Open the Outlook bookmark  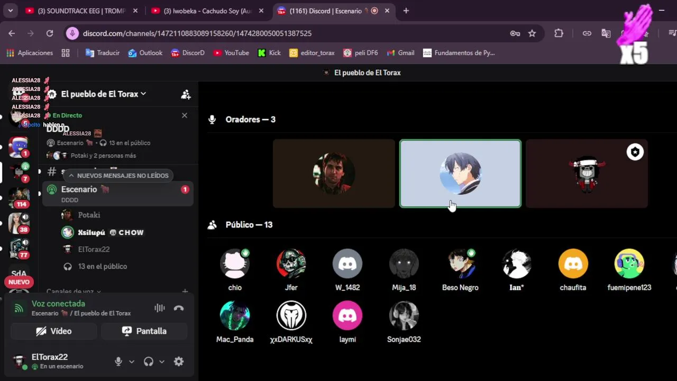(x=145, y=53)
